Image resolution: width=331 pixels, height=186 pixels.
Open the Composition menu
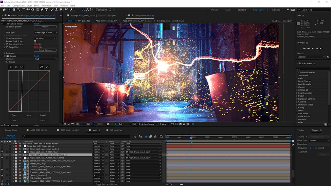tap(18, 5)
